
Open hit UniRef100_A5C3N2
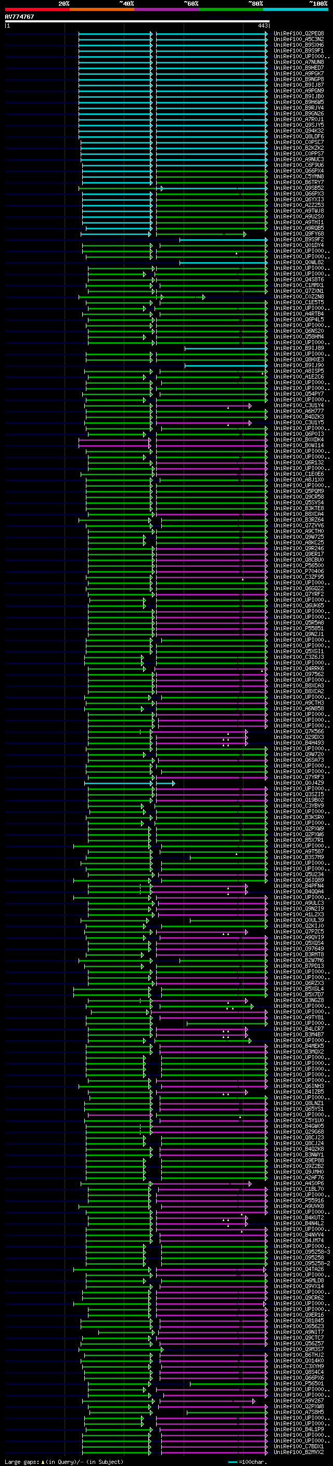[x=299, y=40]
